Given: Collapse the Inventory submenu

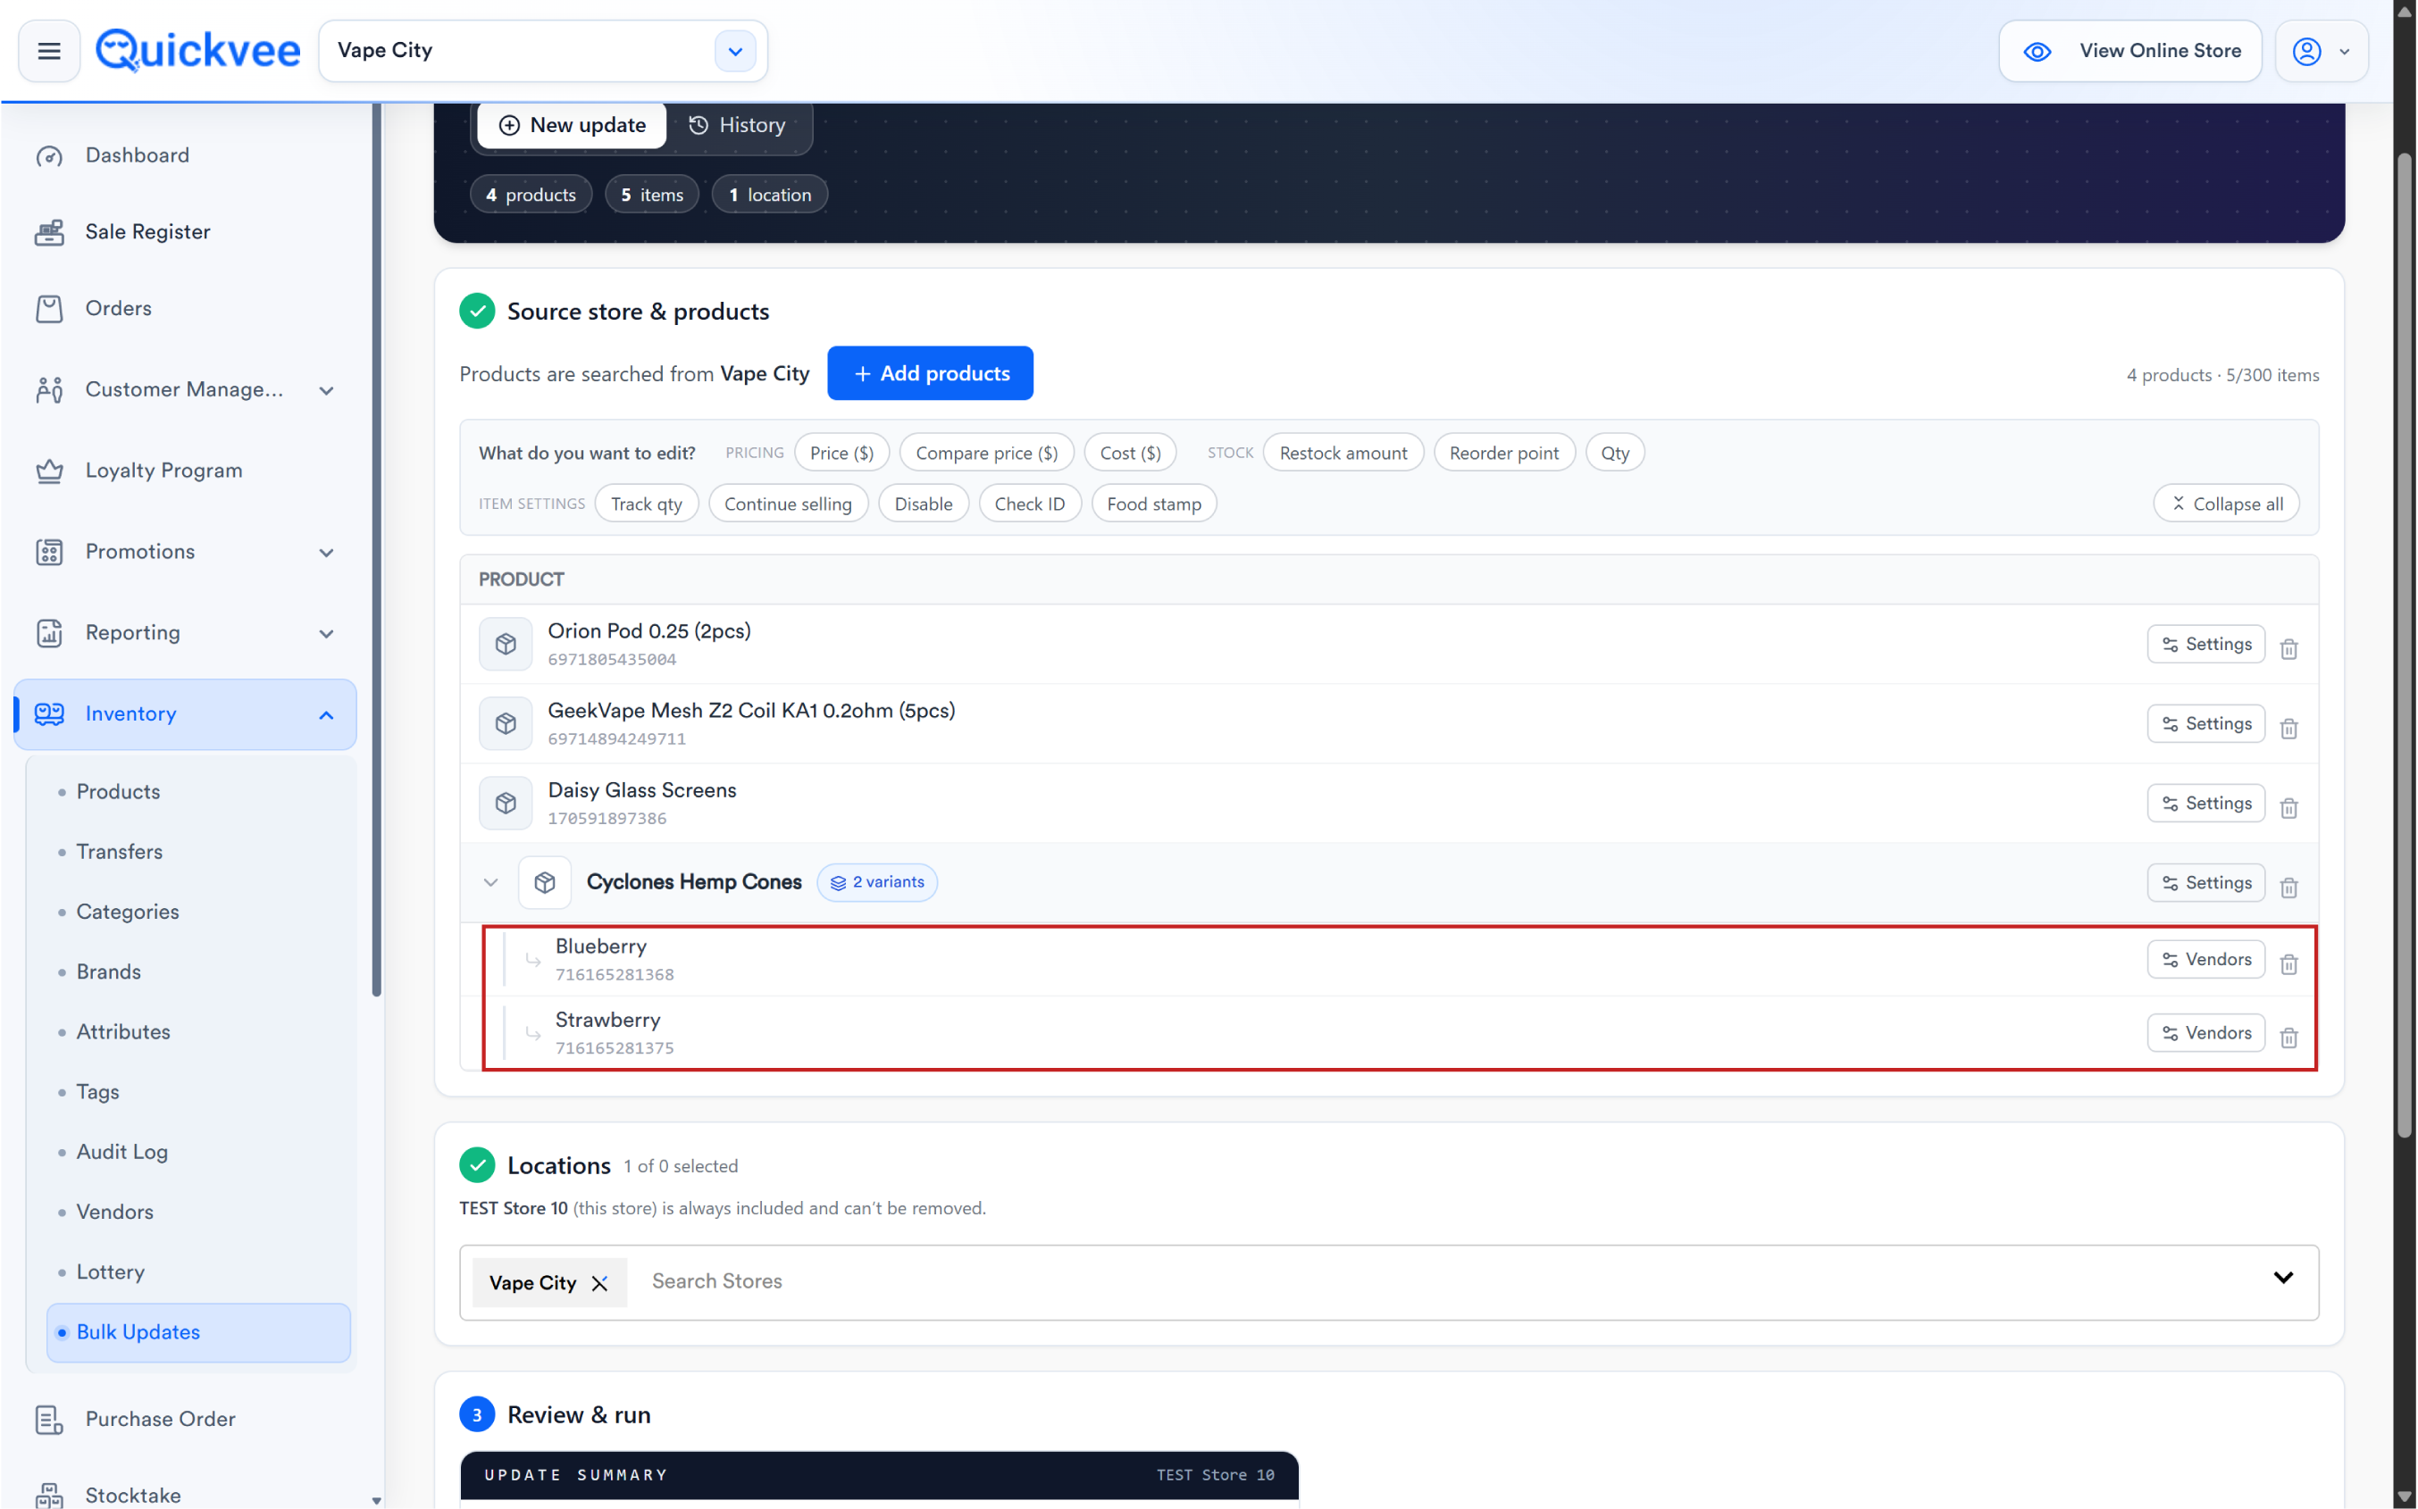Looking at the screenshot, I should tap(326, 715).
